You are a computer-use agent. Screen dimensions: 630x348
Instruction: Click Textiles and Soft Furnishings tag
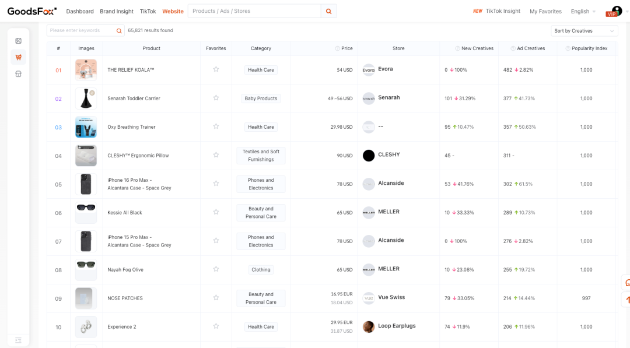[x=261, y=155]
